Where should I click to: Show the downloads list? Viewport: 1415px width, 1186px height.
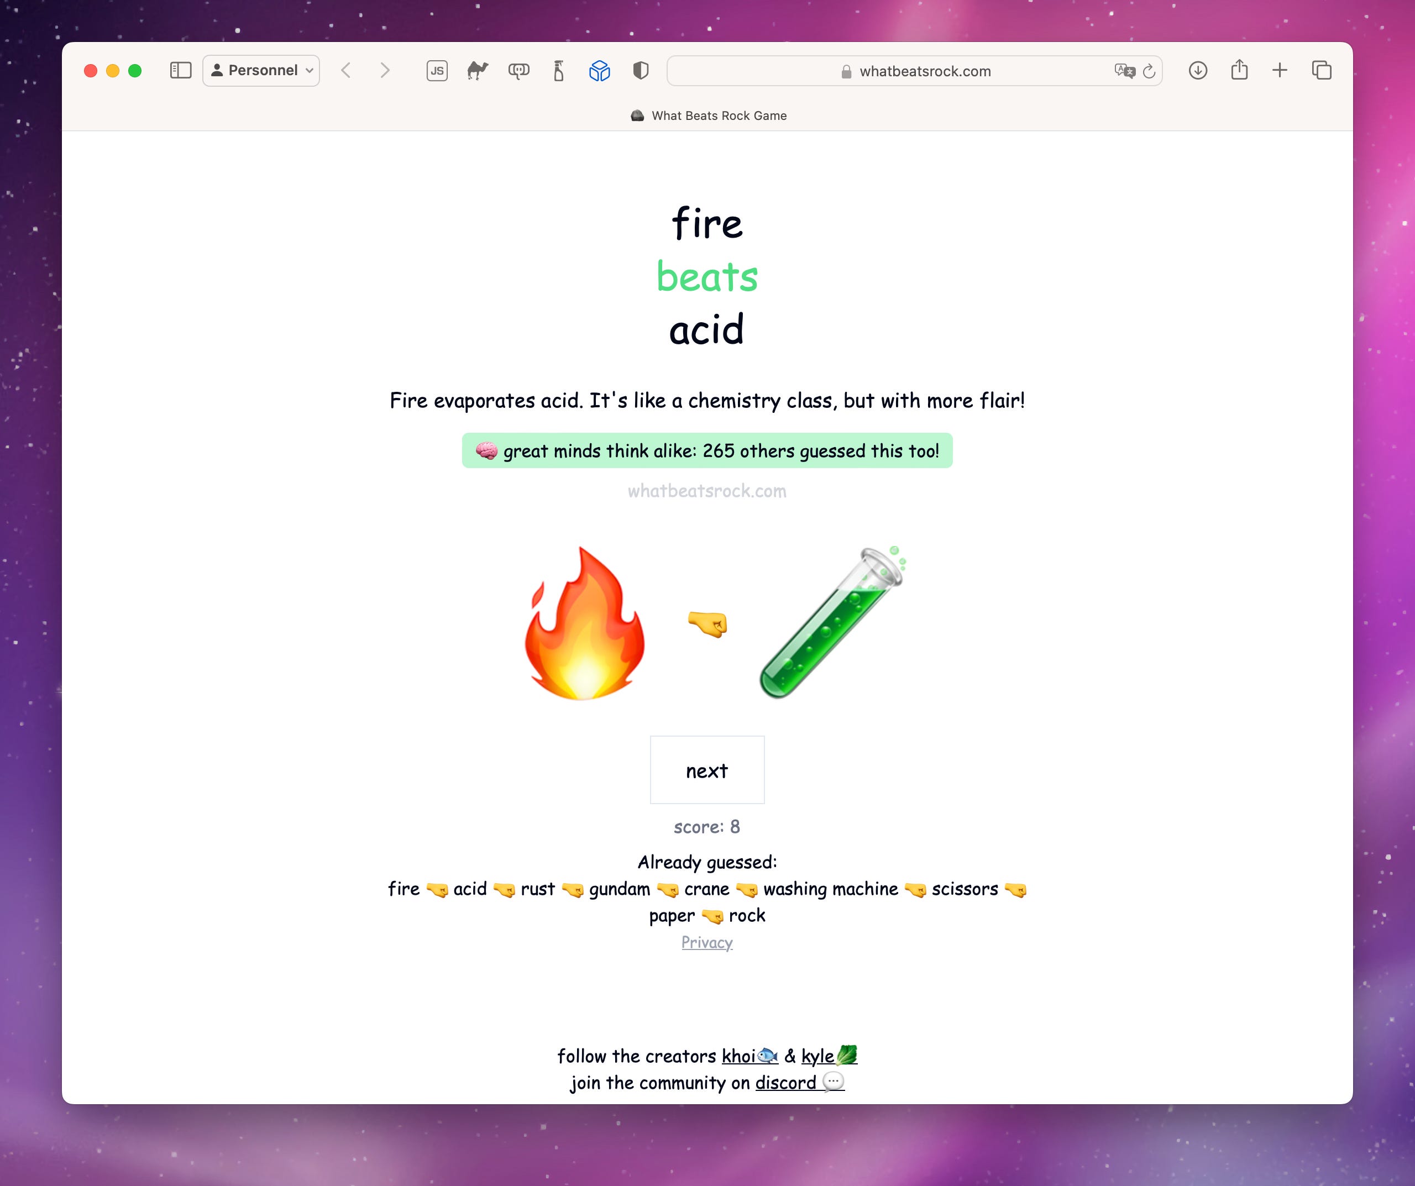1198,71
